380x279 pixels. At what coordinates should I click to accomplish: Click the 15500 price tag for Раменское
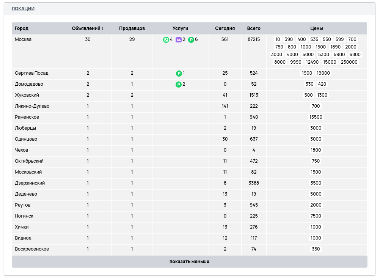[316, 117]
